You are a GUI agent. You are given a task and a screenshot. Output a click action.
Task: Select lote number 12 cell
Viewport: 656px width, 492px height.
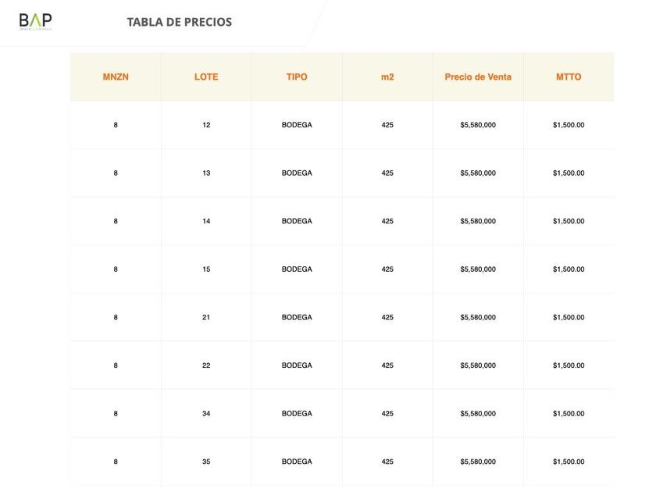(206, 125)
